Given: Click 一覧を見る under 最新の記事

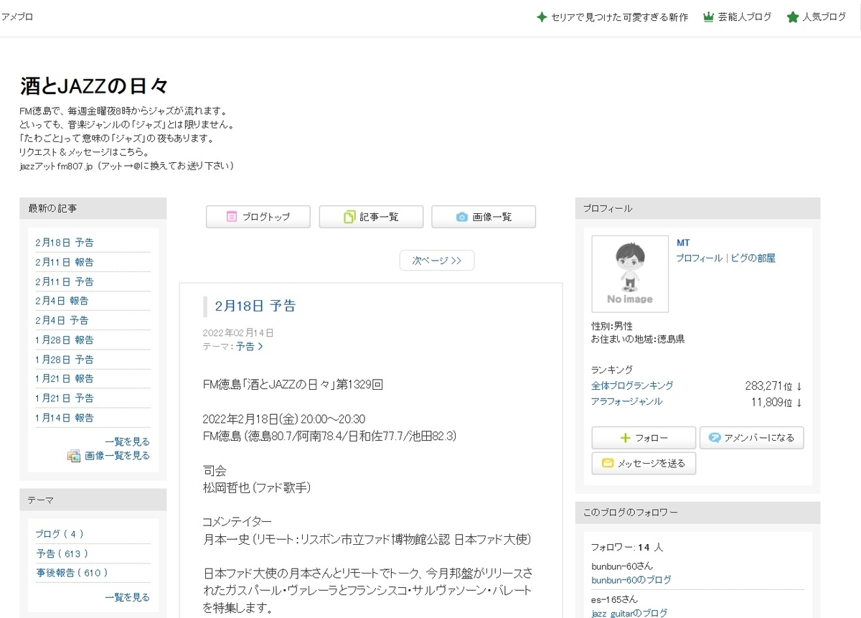Looking at the screenshot, I should pyautogui.click(x=127, y=441).
